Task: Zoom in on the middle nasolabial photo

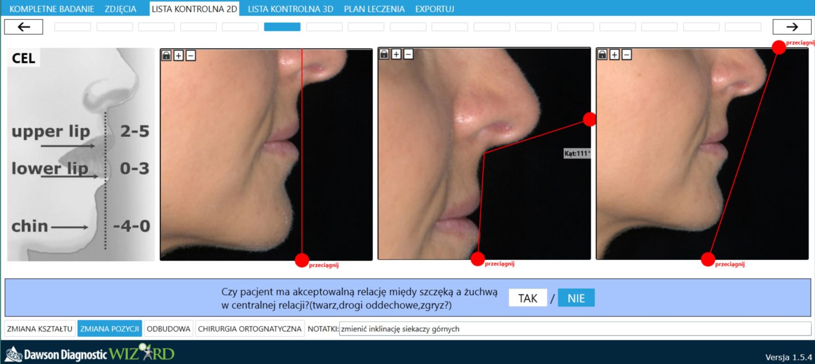Action: tap(396, 54)
